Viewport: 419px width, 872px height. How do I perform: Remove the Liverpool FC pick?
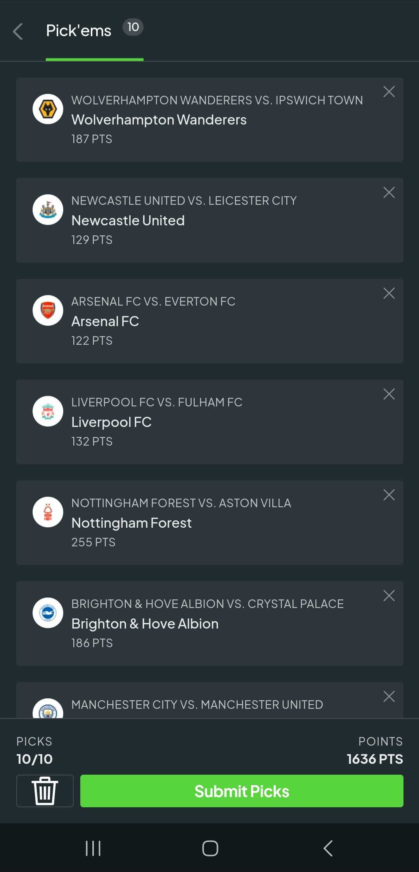click(x=389, y=394)
